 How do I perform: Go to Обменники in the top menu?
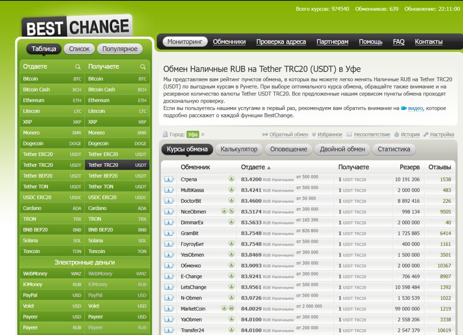pyautogui.click(x=229, y=42)
